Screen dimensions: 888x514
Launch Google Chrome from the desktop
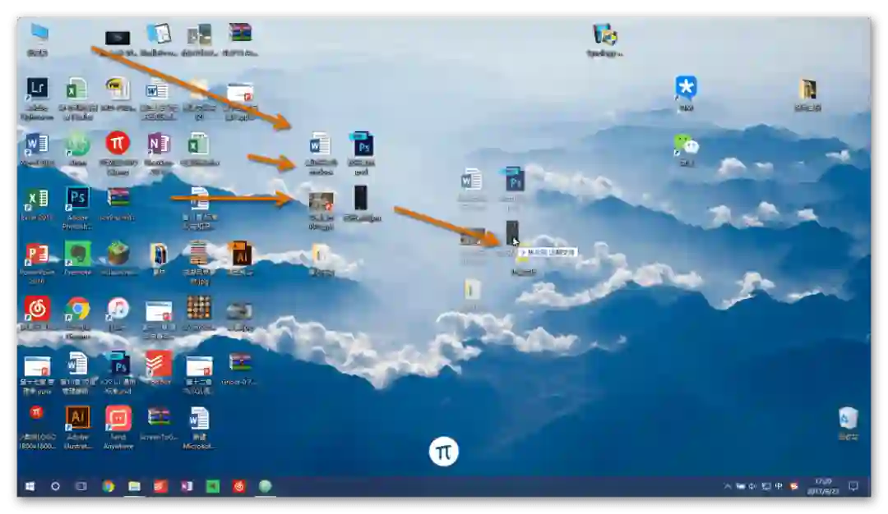tap(77, 310)
